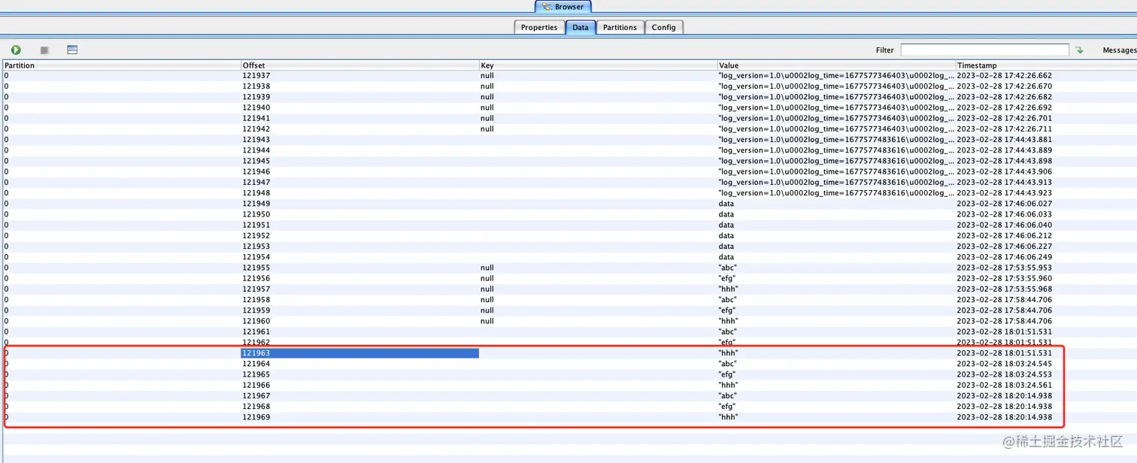Click timestamp 2023-02-28 18:03:24.545
1137x463 pixels.
[x=1004, y=364]
